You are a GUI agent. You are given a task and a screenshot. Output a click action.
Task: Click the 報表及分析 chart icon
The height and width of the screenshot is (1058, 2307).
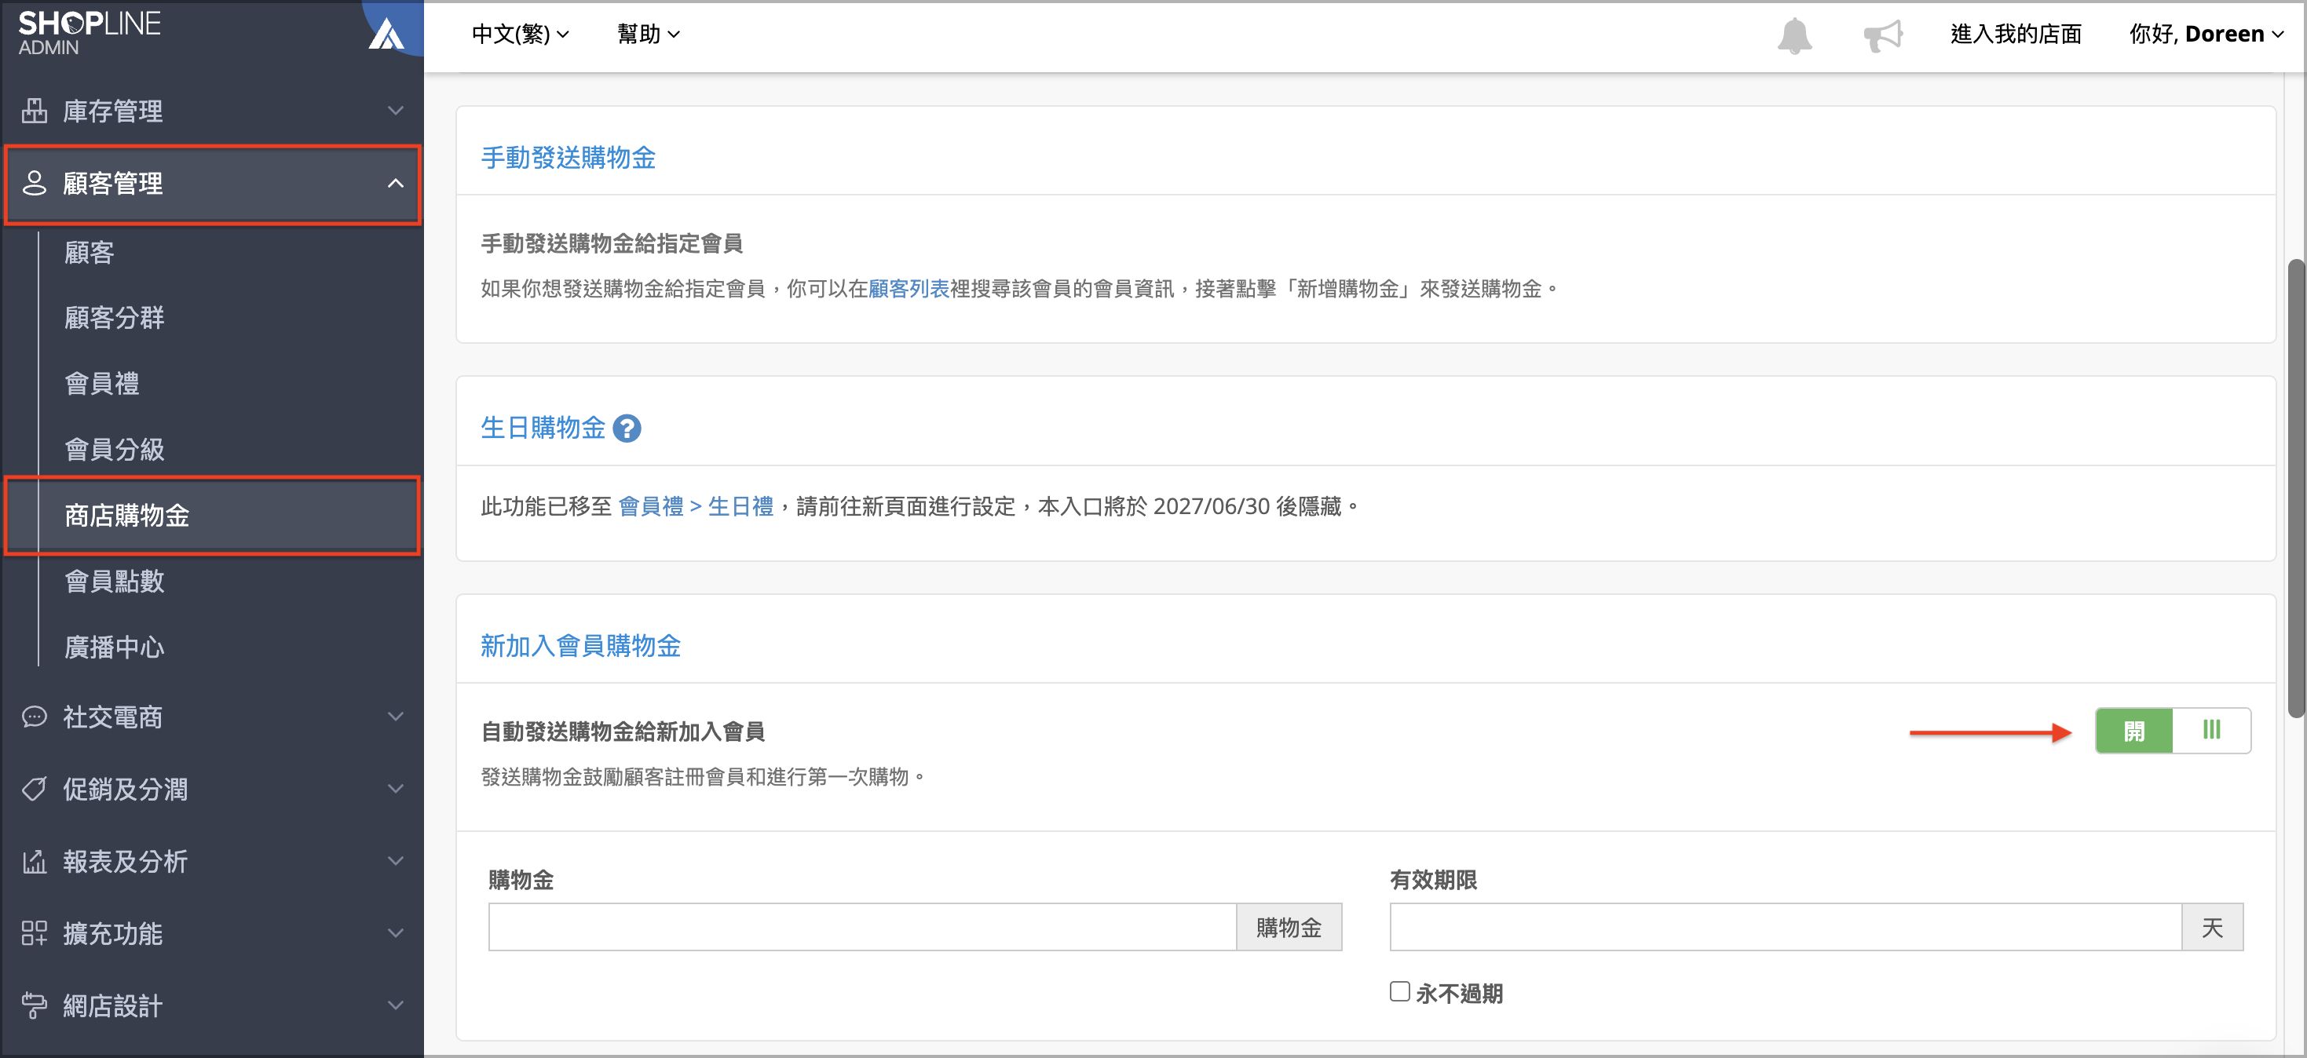click(x=34, y=862)
